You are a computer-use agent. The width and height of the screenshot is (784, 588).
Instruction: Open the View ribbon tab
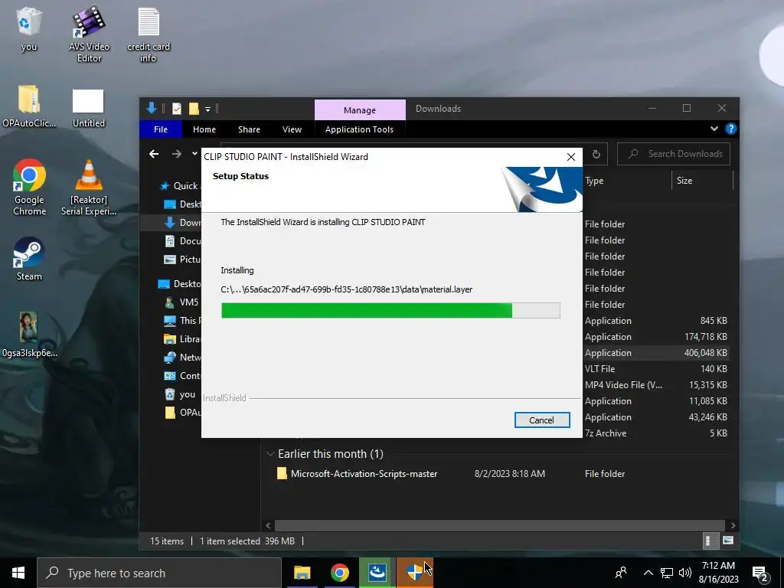(x=292, y=129)
